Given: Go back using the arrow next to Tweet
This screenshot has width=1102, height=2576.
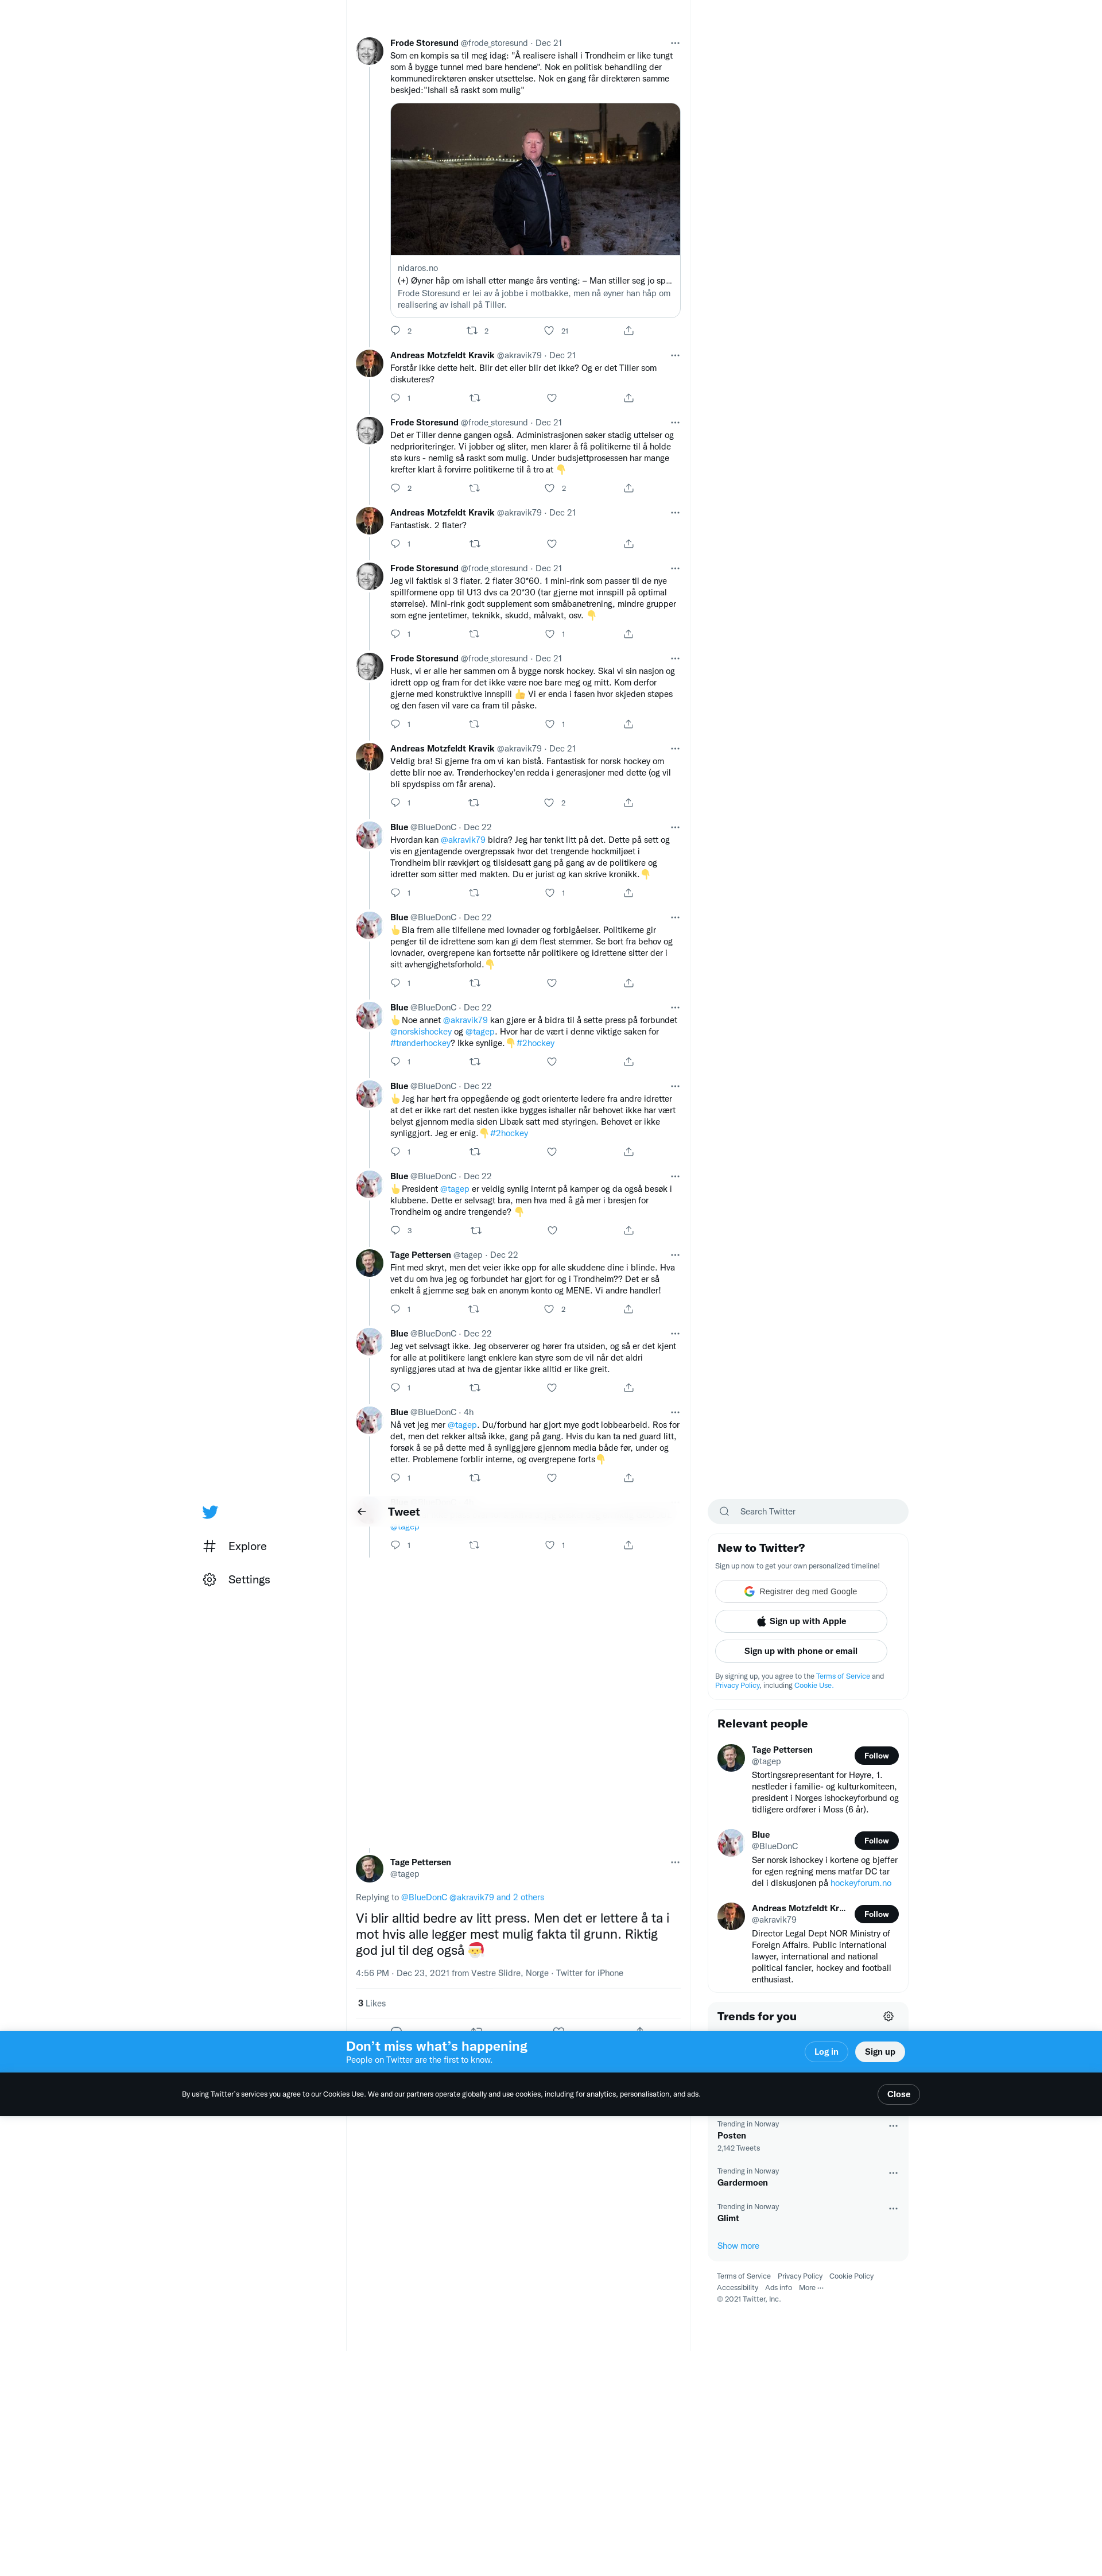Looking at the screenshot, I should click(x=362, y=1512).
